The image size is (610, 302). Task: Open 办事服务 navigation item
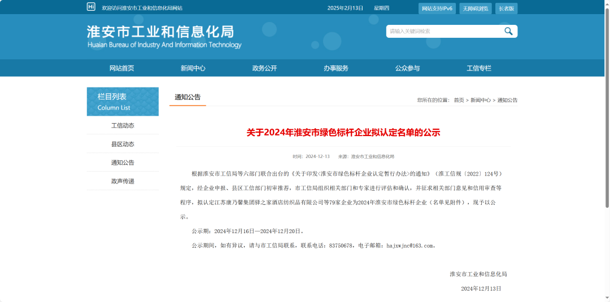tap(336, 68)
